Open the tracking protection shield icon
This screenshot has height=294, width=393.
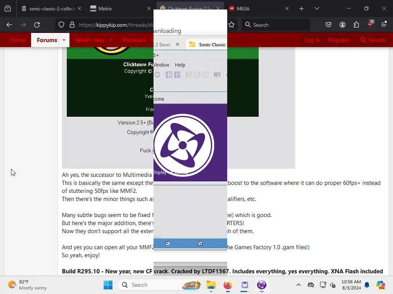(x=61, y=25)
